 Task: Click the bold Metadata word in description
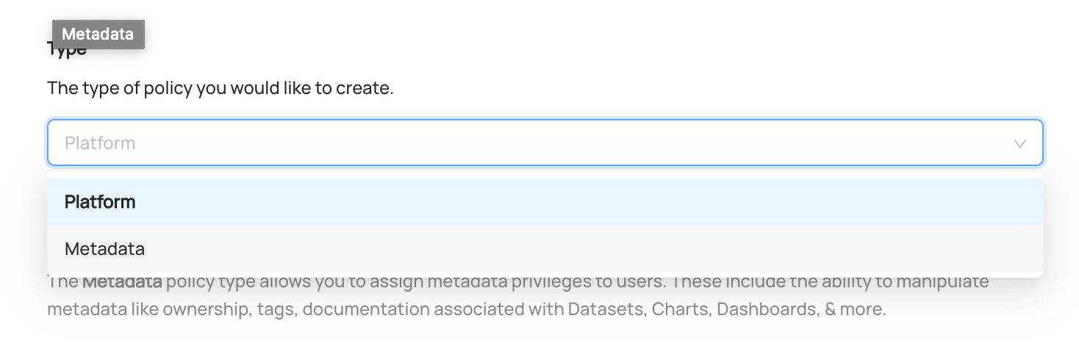[x=122, y=281]
